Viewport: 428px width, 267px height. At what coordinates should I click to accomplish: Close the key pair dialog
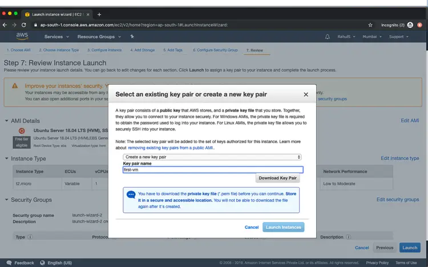tap(306, 95)
